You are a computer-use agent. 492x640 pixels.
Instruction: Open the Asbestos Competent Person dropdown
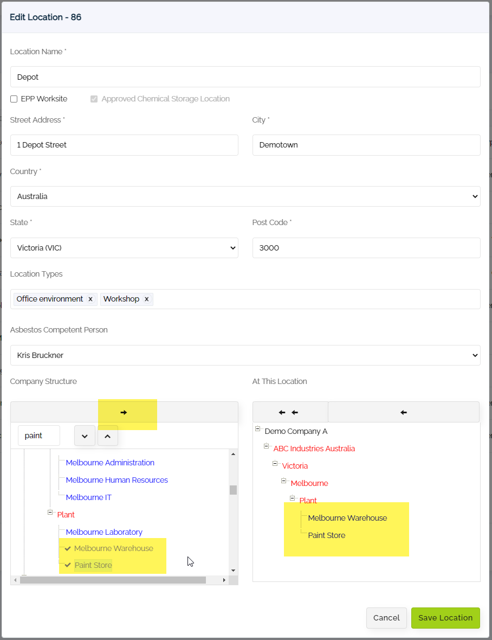(245, 355)
